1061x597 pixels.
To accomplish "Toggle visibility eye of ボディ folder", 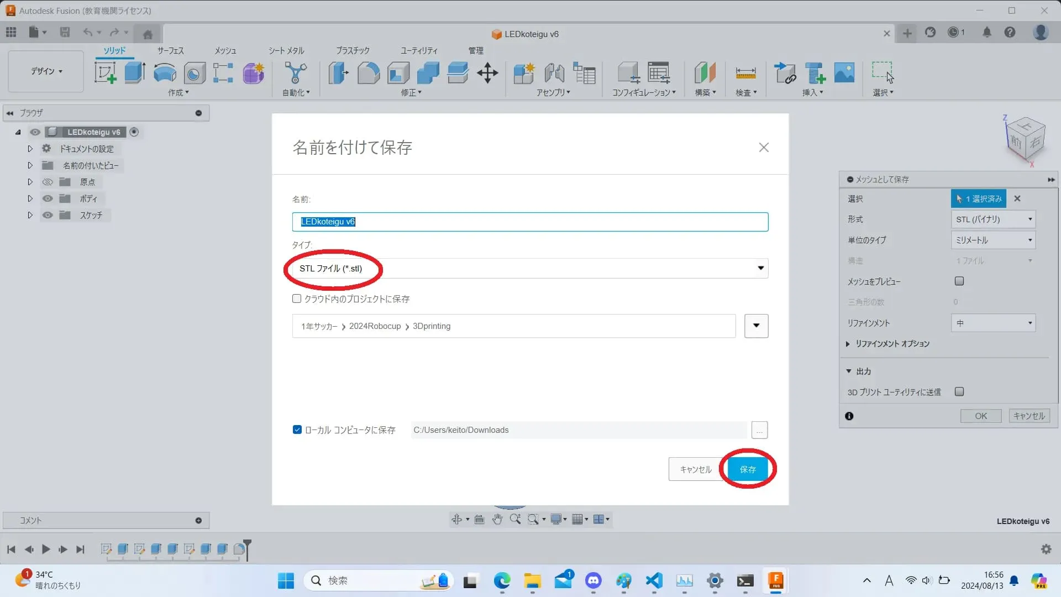I will pos(48,198).
